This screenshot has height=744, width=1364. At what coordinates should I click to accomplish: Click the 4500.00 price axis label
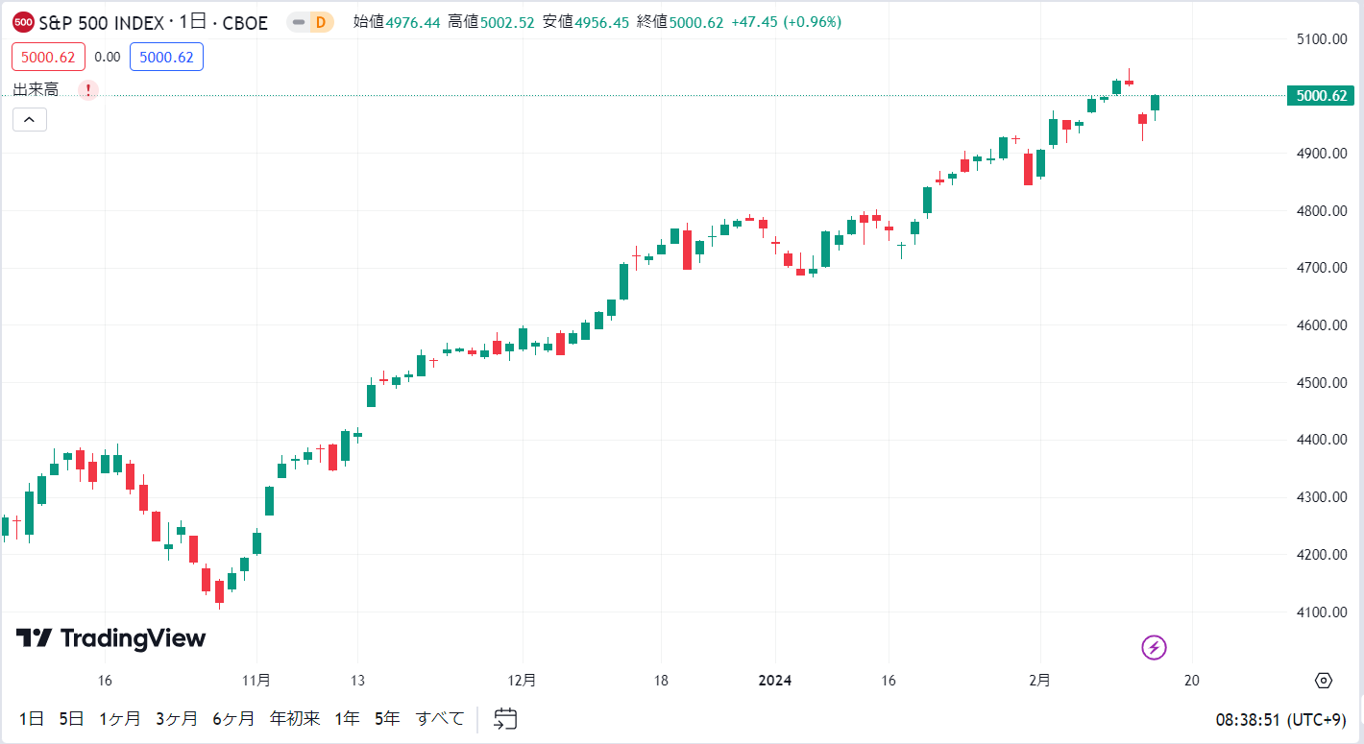pyautogui.click(x=1323, y=383)
